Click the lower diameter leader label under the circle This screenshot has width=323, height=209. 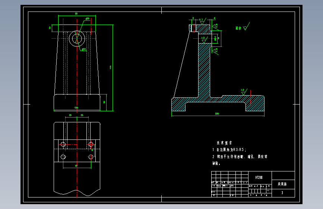click(x=83, y=49)
